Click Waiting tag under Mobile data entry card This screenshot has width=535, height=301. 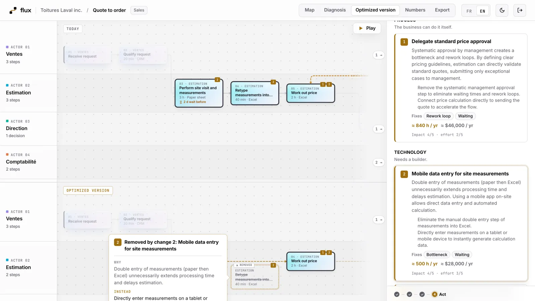coord(462,255)
